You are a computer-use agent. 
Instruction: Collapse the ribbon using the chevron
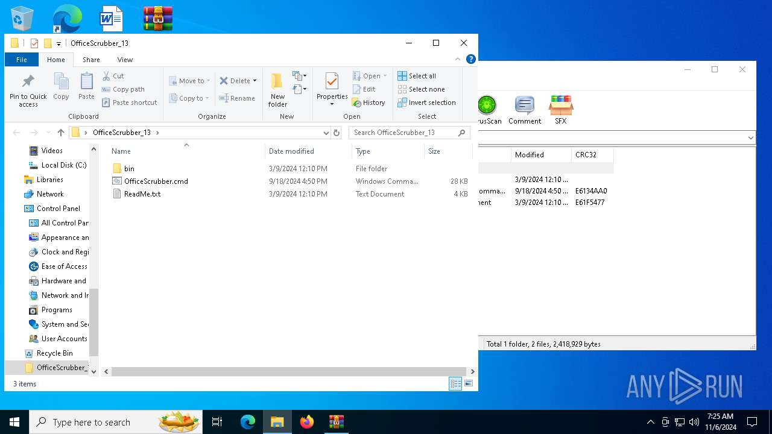[458, 59]
